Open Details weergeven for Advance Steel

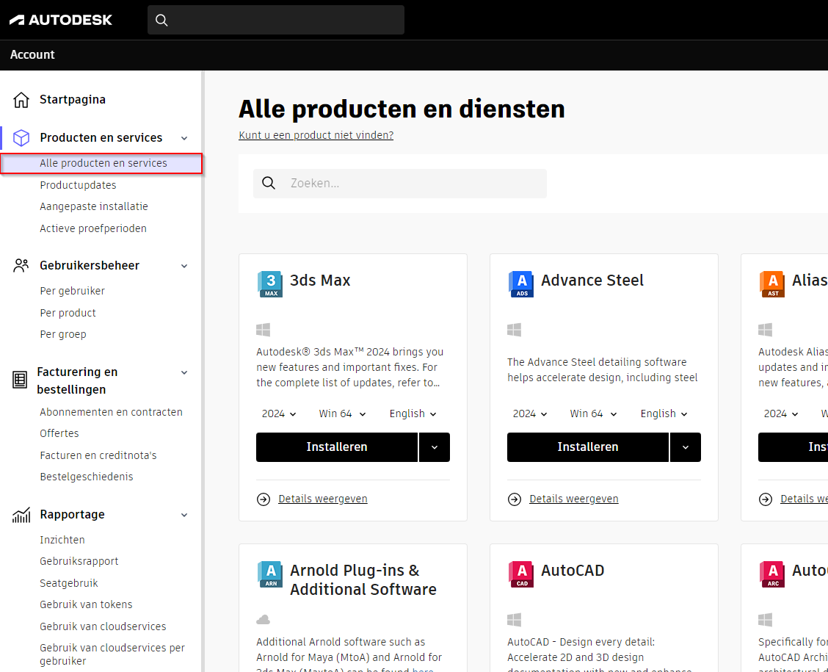click(x=574, y=499)
